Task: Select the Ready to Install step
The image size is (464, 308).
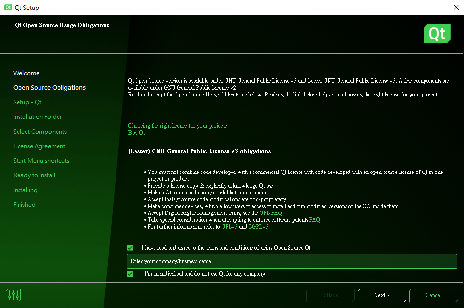Action: point(34,175)
